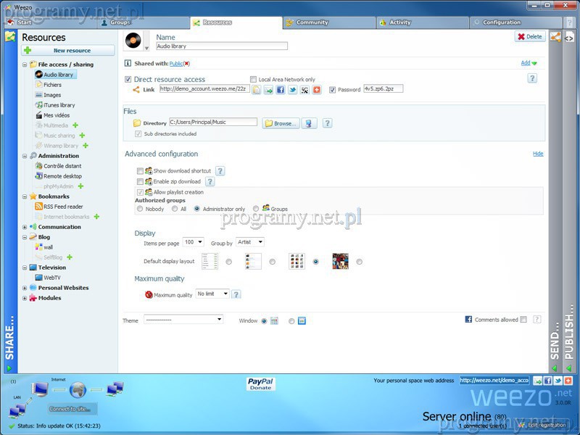Viewport: 580px width, 435px height.
Task: Open the Group by Artist dropdown
Action: [x=250, y=242]
